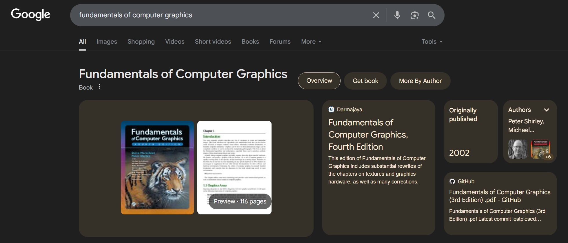Switch to the Books tab

[250, 42]
